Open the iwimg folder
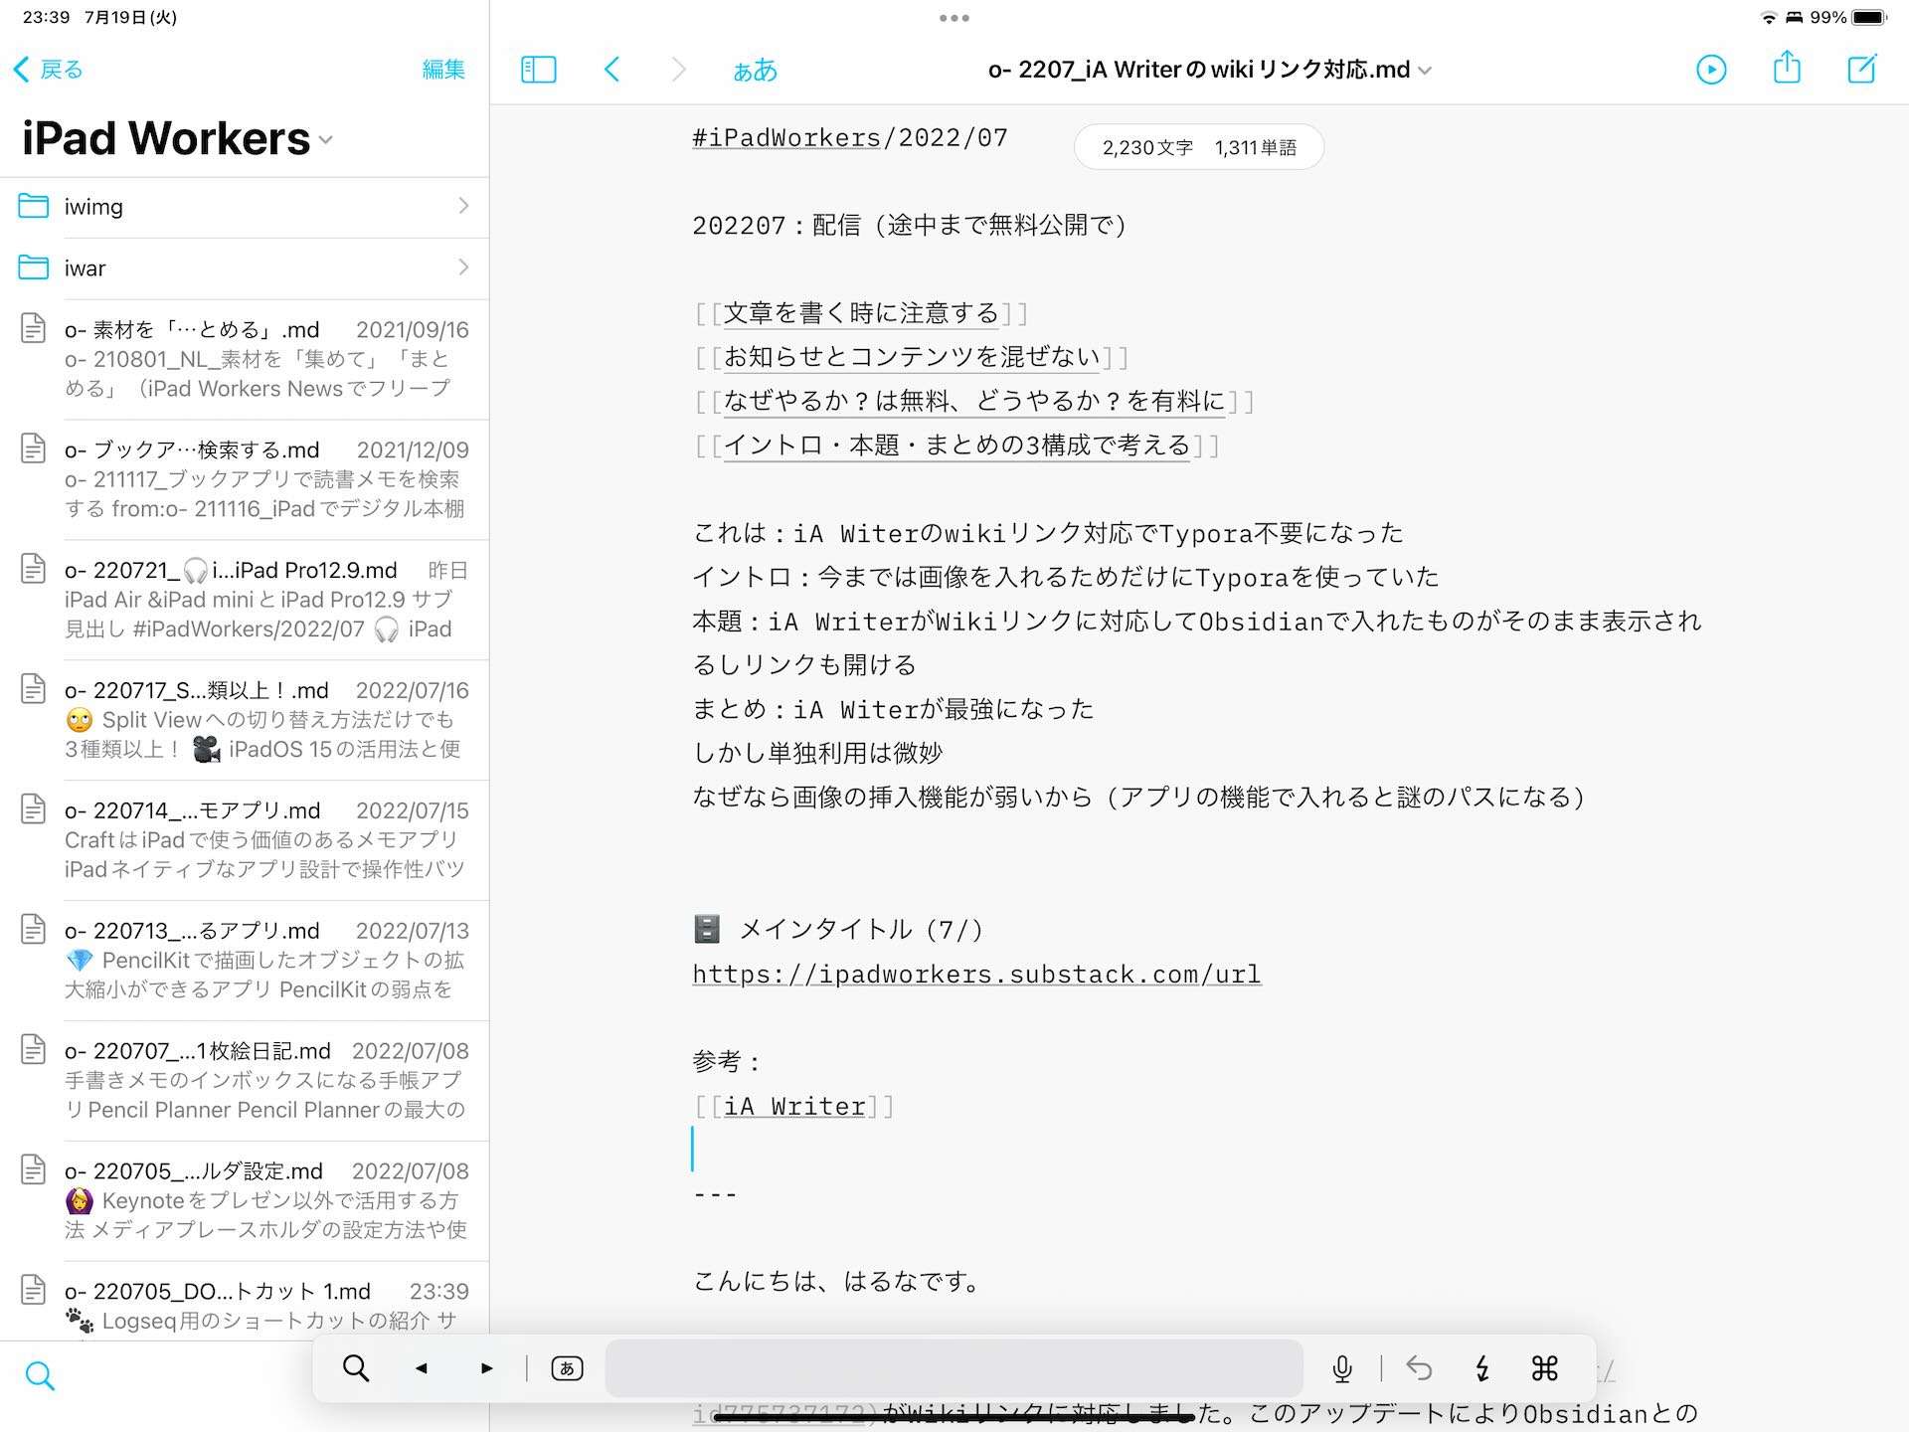Screen dimensions: 1909x1432 click(x=245, y=207)
